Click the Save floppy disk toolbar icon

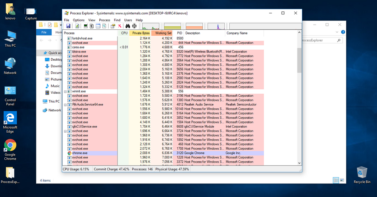pos(68,26)
